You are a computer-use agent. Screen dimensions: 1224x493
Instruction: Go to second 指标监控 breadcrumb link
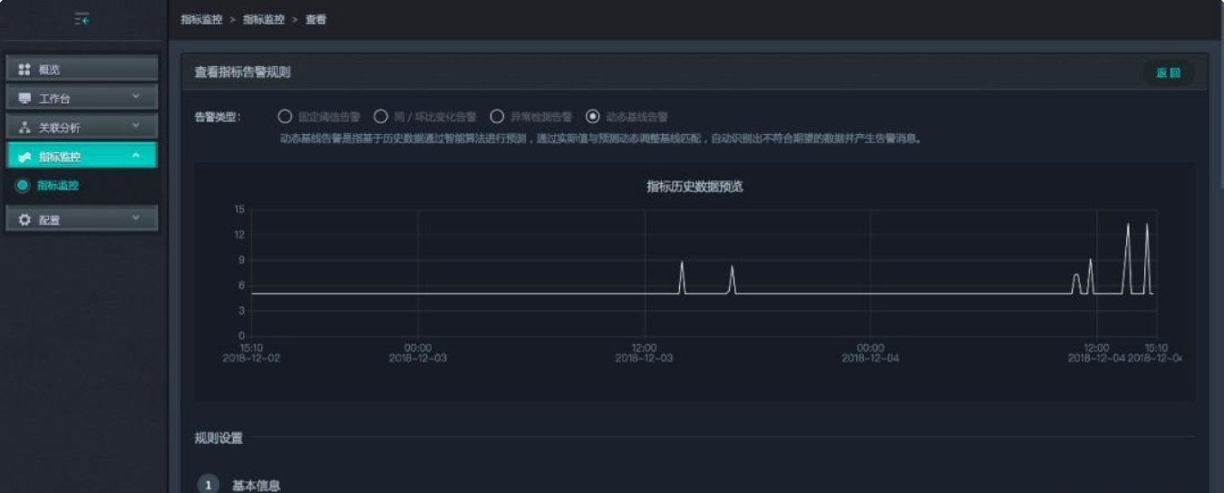[264, 19]
